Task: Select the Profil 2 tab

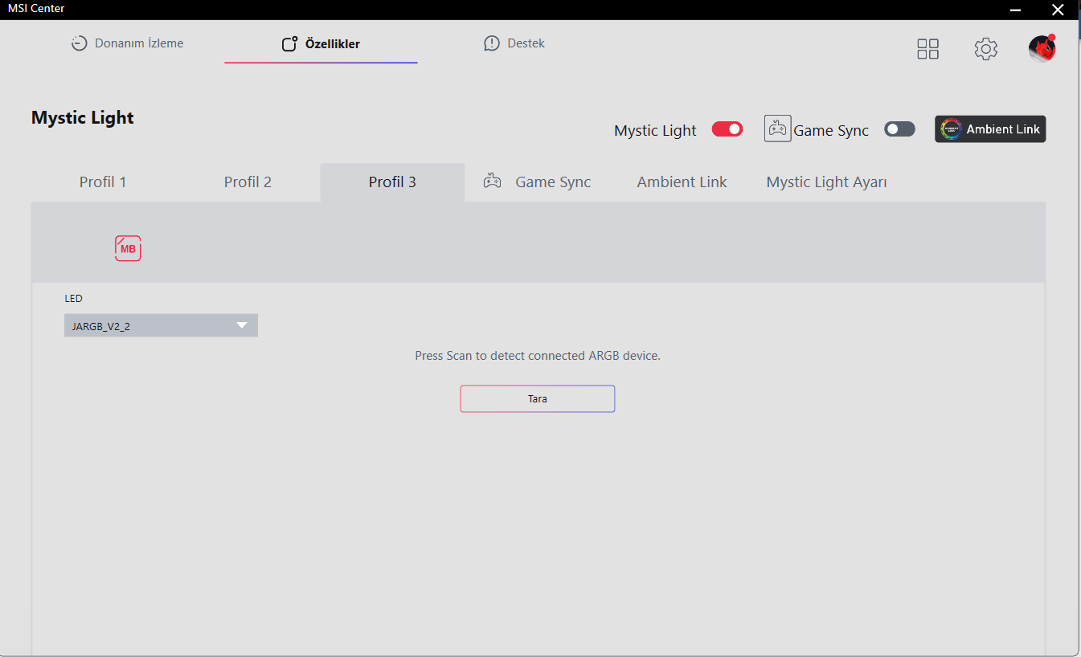Action: pyautogui.click(x=248, y=182)
